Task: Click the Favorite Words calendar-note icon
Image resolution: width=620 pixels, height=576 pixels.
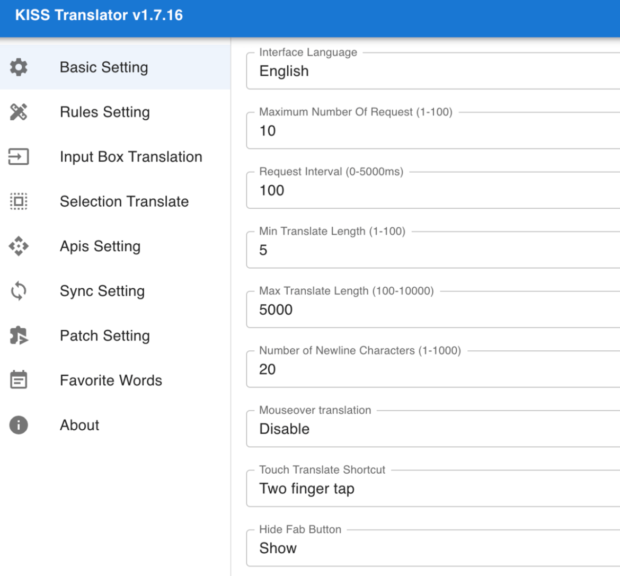Action: point(19,380)
